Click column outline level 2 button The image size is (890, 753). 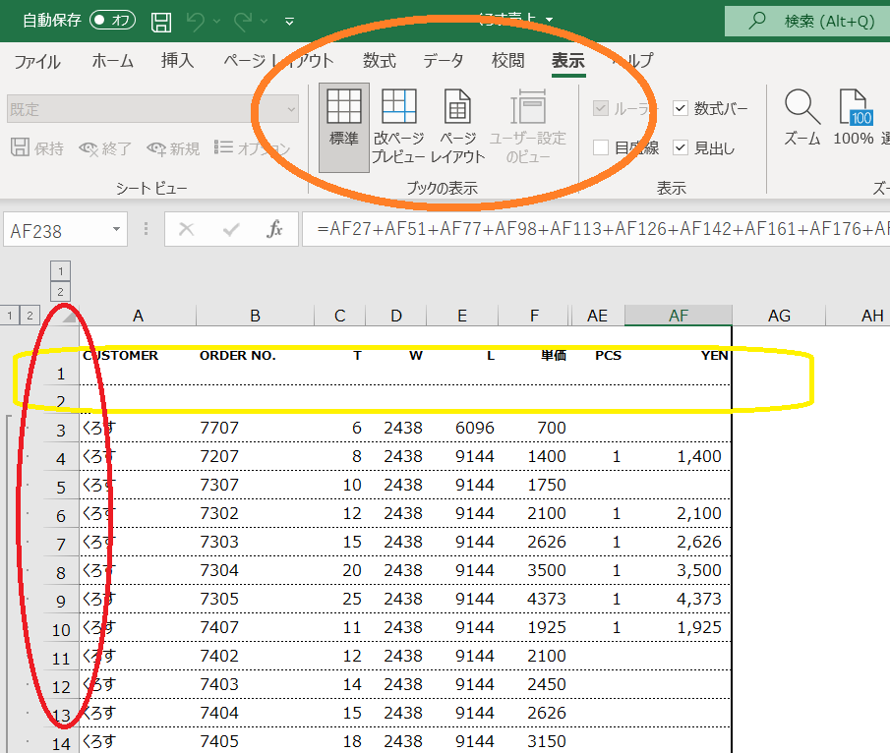(60, 292)
